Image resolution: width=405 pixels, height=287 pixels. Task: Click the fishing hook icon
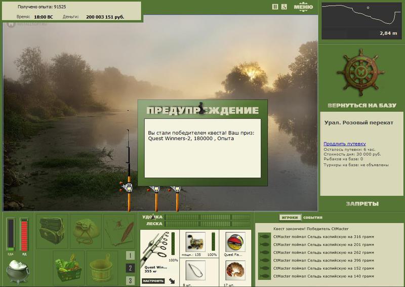[x=195, y=270]
